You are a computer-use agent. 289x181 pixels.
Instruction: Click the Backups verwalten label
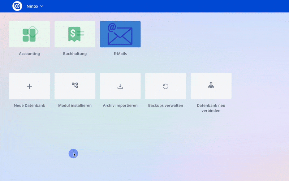pyautogui.click(x=165, y=105)
